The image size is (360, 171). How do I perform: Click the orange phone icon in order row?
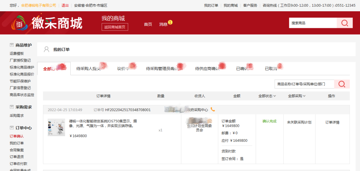213,109
